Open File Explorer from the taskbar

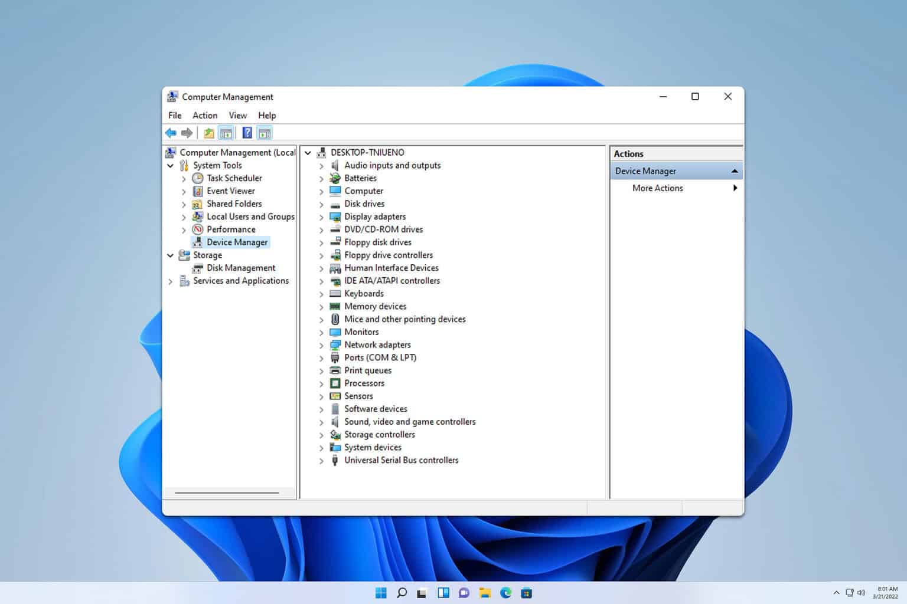[485, 593]
